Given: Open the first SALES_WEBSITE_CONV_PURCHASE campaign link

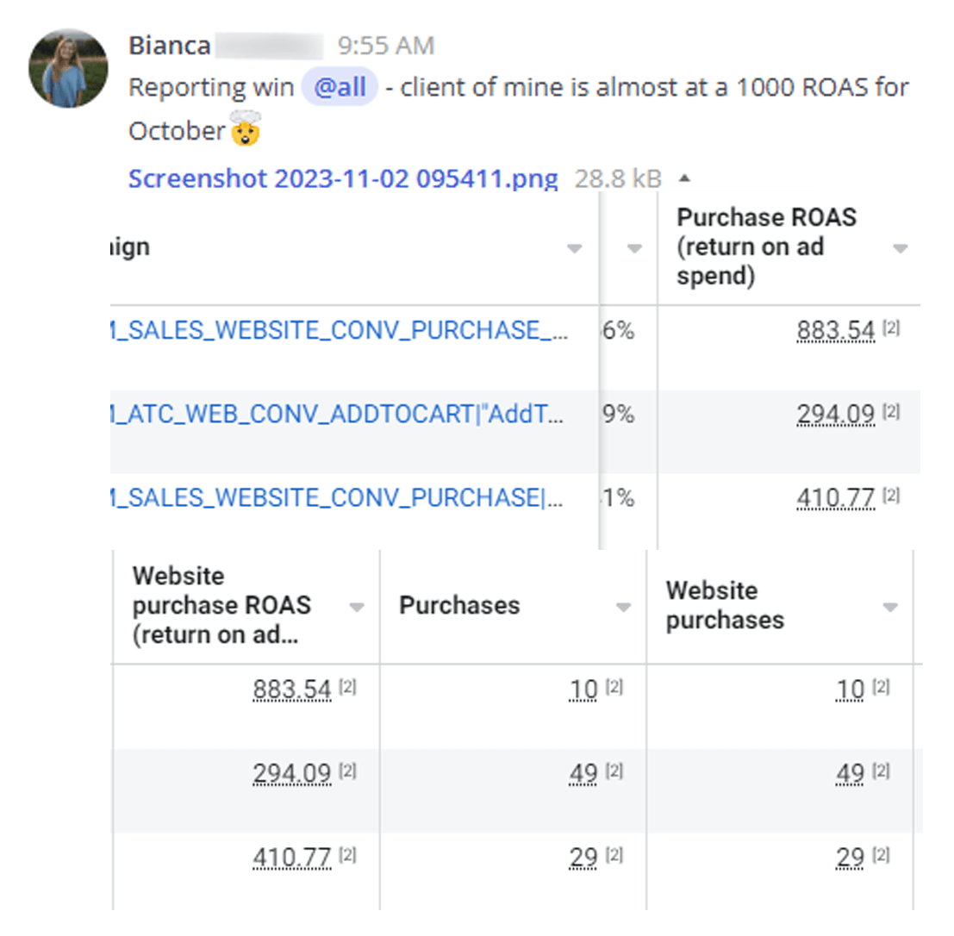Looking at the screenshot, I should tap(339, 330).
